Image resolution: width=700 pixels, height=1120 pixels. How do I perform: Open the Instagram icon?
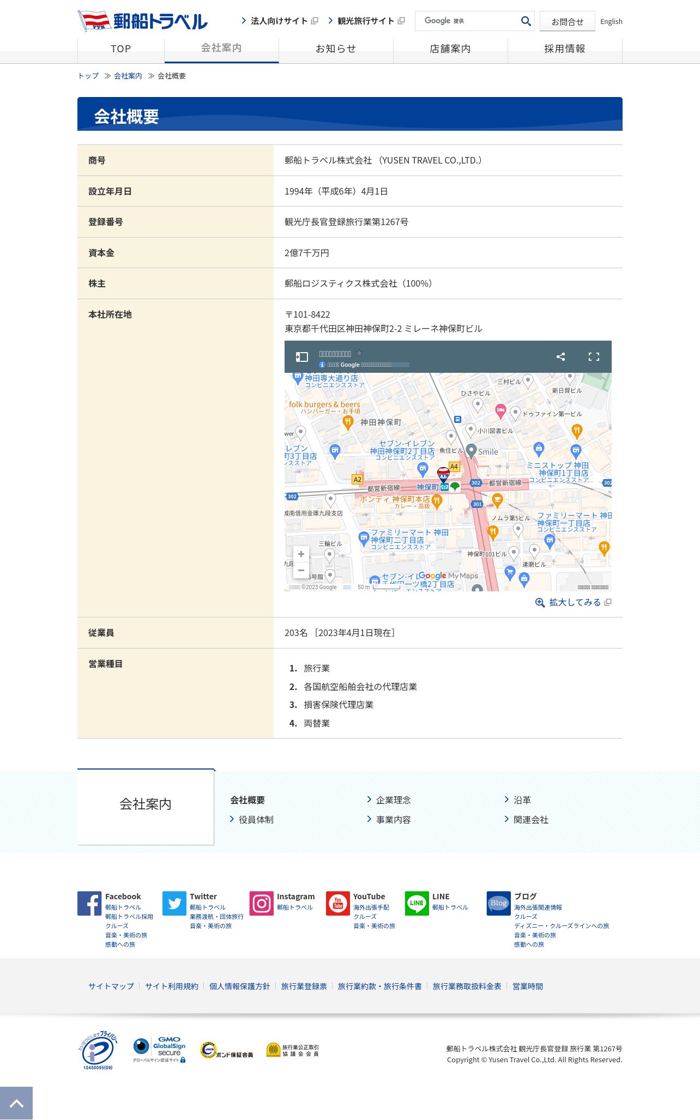coord(262,904)
